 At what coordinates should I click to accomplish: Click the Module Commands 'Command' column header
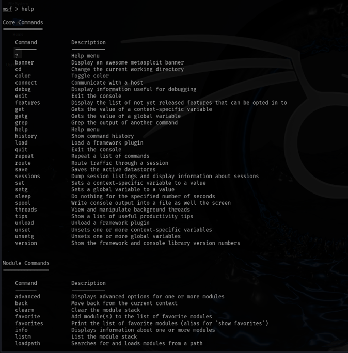26,283
